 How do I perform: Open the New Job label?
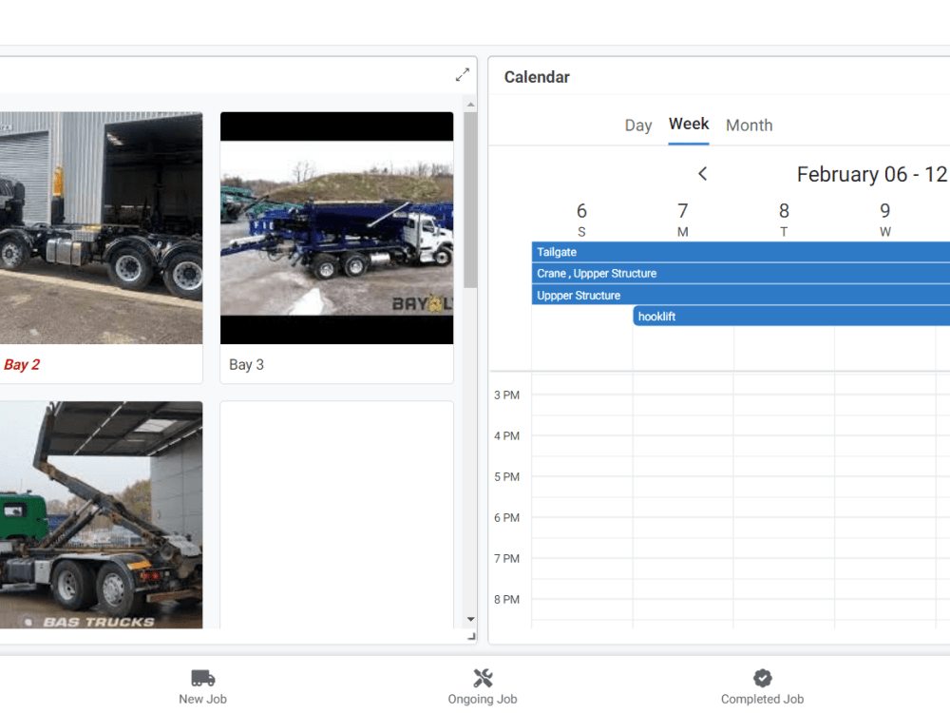pyautogui.click(x=202, y=699)
